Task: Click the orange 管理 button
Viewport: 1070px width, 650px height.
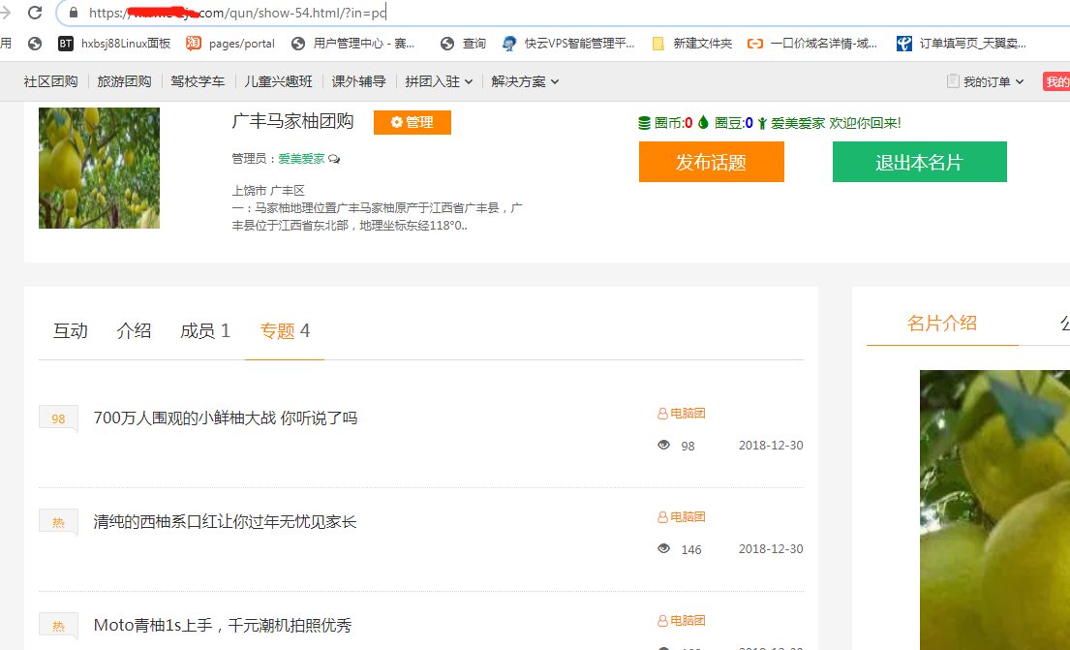Action: tap(412, 123)
